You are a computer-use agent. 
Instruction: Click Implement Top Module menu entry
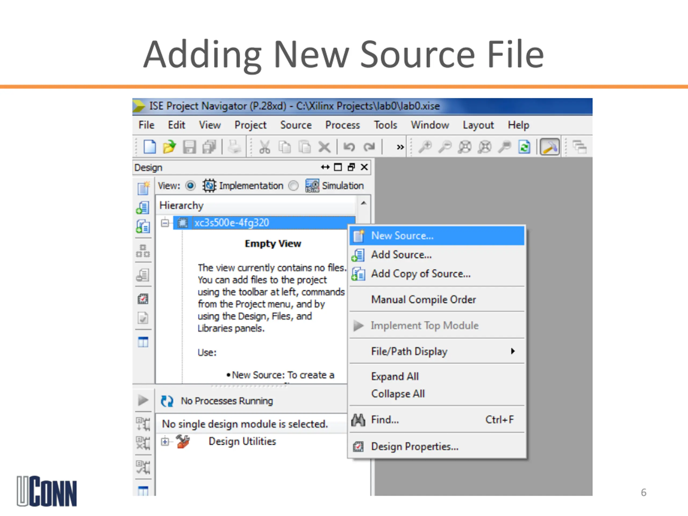pos(437,325)
